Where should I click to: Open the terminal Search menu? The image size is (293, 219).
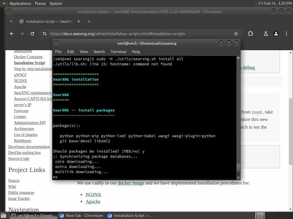pyautogui.click(x=99, y=52)
